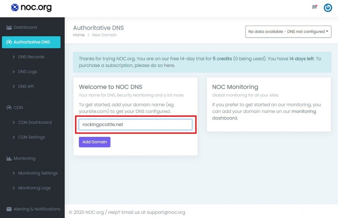Click the Authoritative DNS gauge icon
This screenshot has width=338, height=218.
(x=9, y=42)
